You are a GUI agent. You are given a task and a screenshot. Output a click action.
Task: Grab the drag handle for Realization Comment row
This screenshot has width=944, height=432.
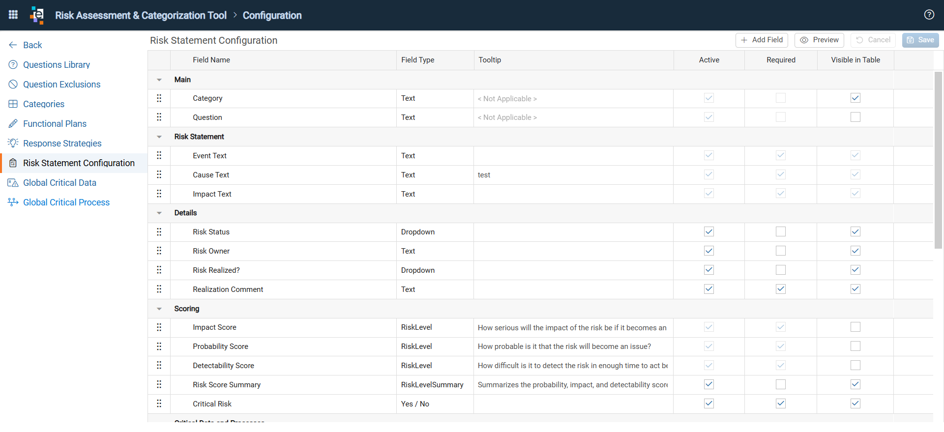point(159,289)
